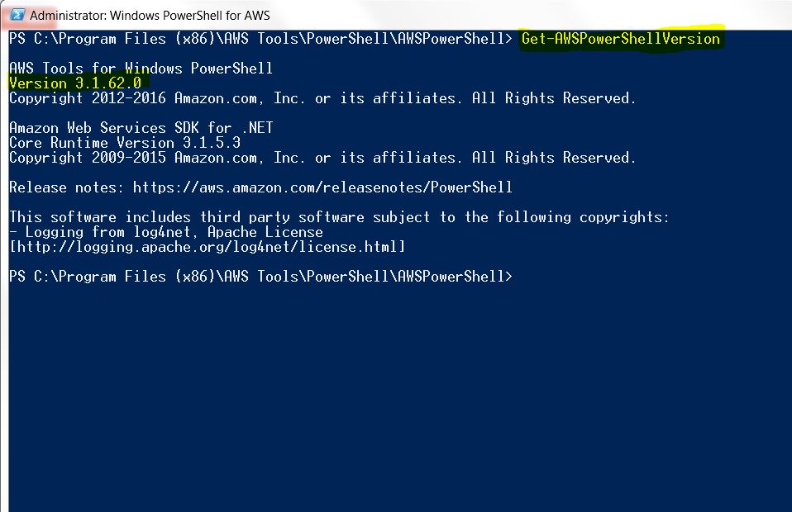Click the 2012-2016 copyright notice line
The image size is (792, 512).
coord(322,97)
